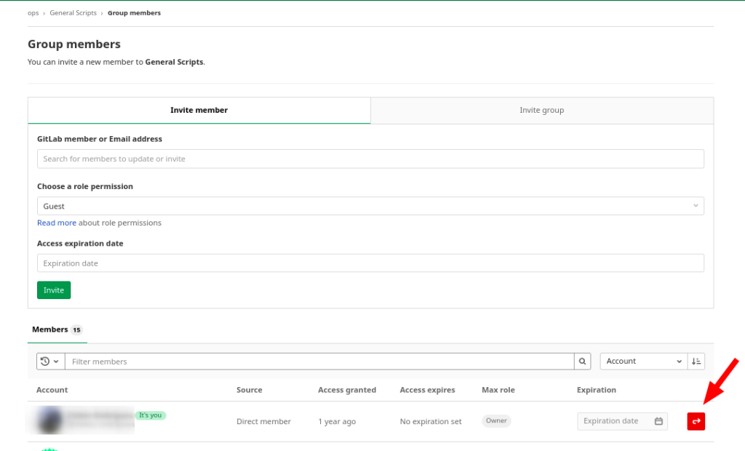
Task: Open the calendar icon in member's Expiration field
Action: pos(660,421)
